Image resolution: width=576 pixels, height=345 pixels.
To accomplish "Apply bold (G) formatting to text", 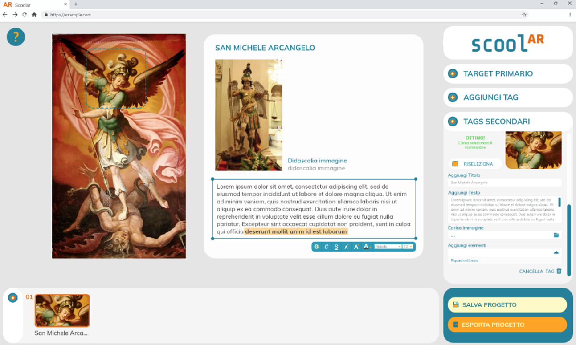I will [316, 247].
